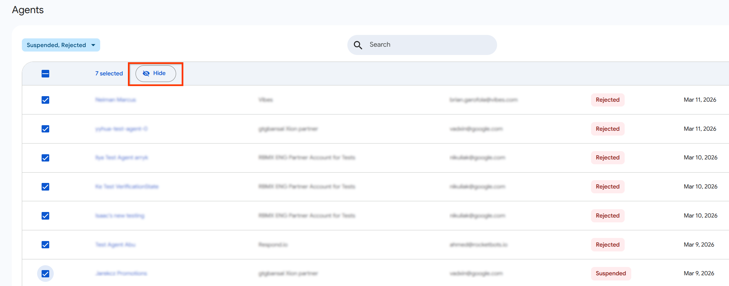This screenshot has width=729, height=286.
Task: Open the Ke Test VerificationState agent link
Action: (127, 187)
